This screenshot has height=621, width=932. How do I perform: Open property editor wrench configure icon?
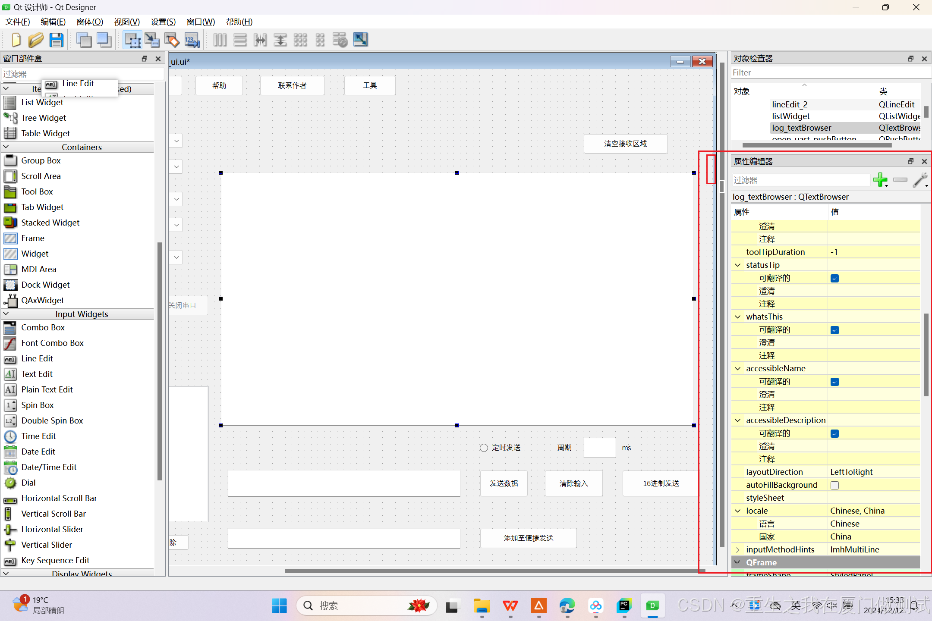point(919,179)
